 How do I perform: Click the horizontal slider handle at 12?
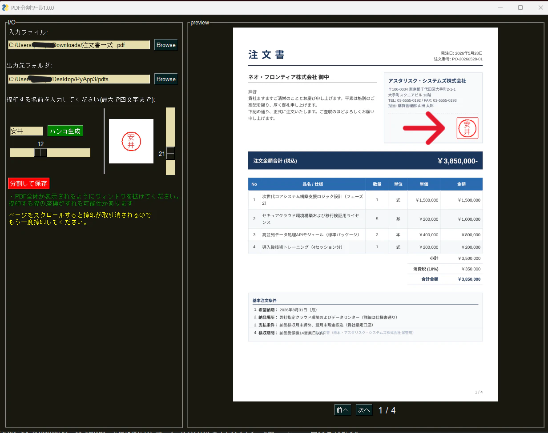[x=40, y=153]
